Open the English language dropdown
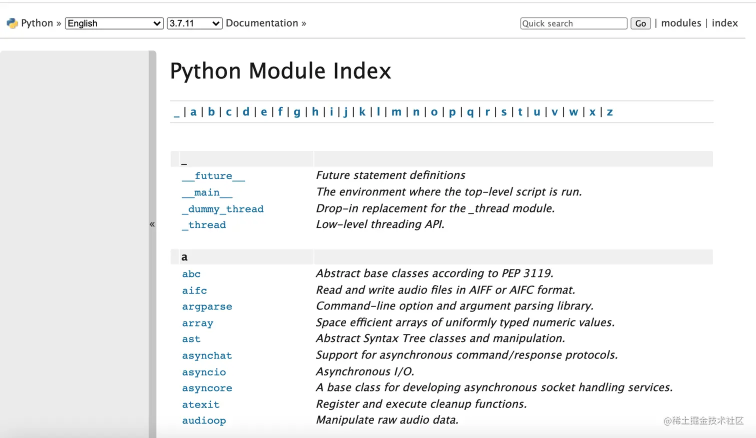 (114, 23)
